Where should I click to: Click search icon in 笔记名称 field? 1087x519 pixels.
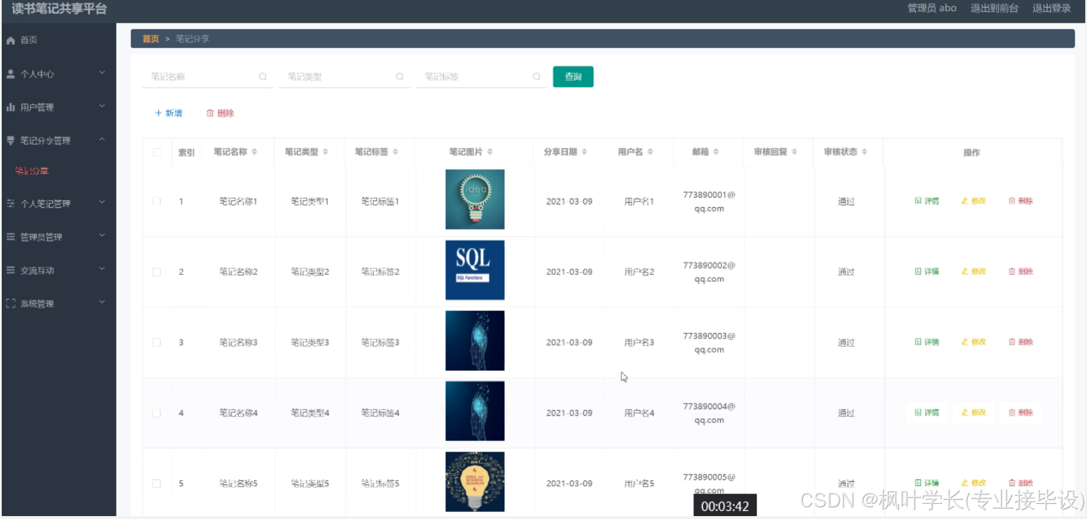(x=263, y=76)
